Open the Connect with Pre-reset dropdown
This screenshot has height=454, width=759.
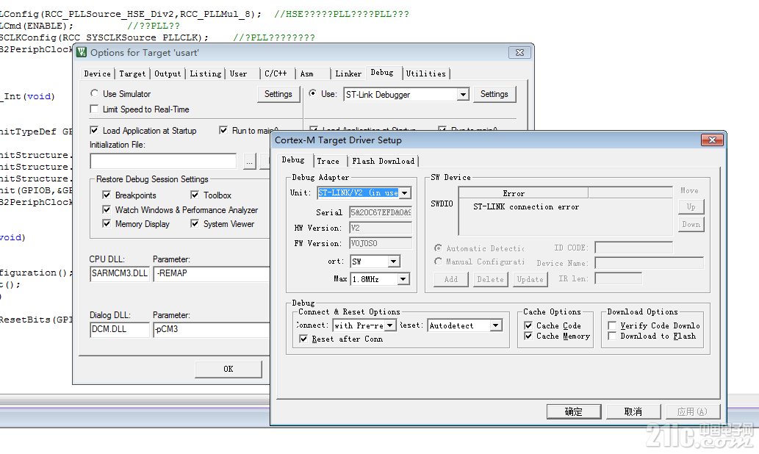391,325
